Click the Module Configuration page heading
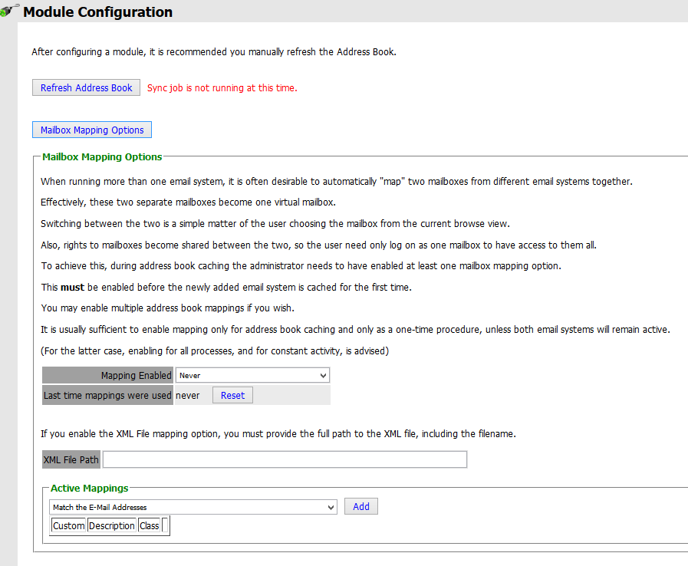Image resolution: width=688 pixels, height=566 pixels. pos(98,12)
